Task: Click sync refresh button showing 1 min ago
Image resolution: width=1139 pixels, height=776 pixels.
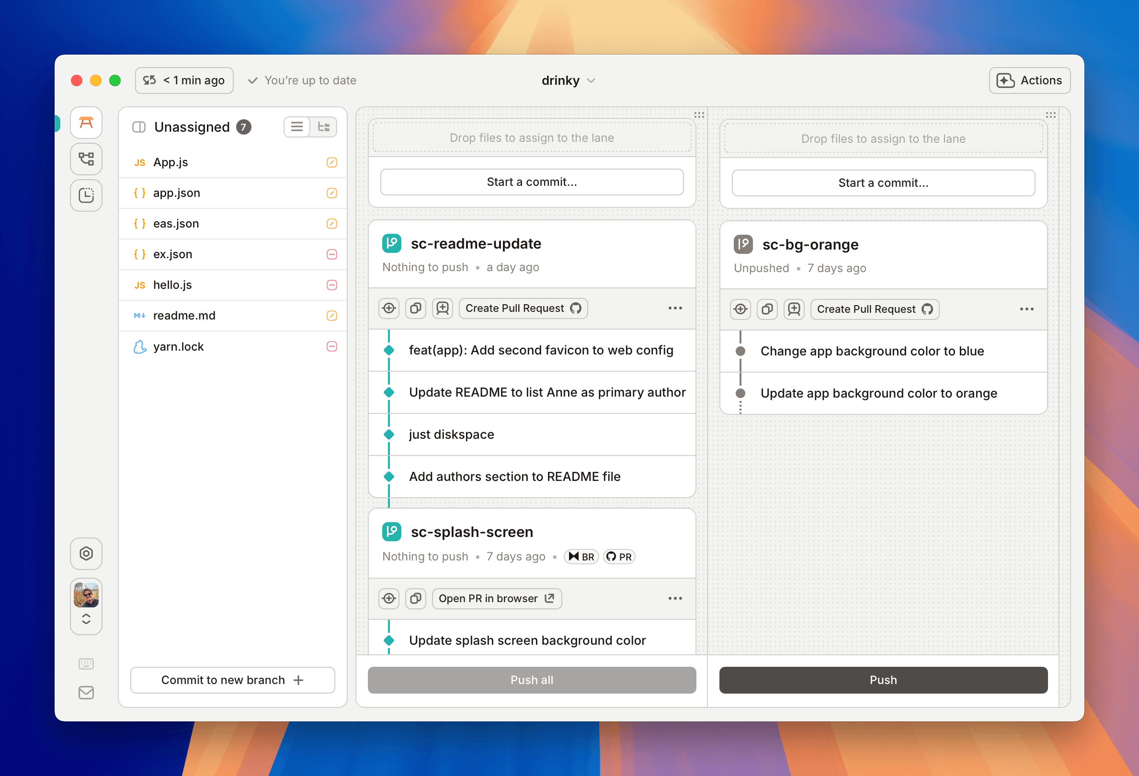Action: click(184, 80)
